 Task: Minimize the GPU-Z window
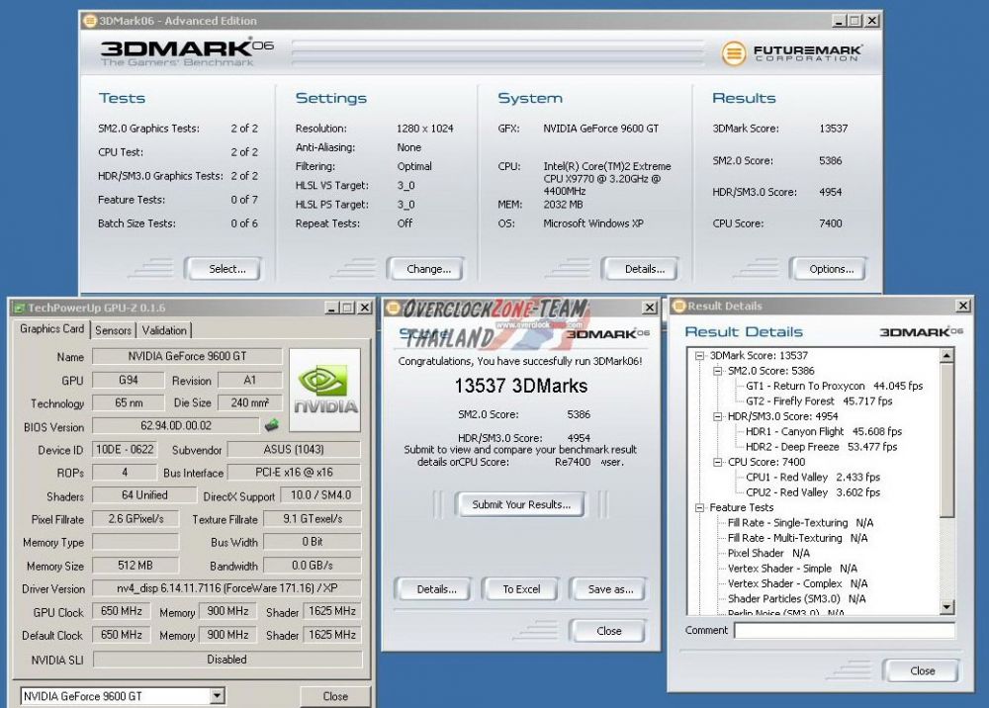(331, 308)
